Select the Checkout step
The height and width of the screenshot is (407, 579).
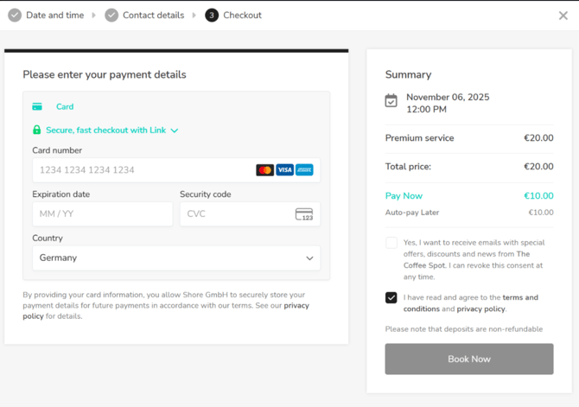(x=233, y=16)
